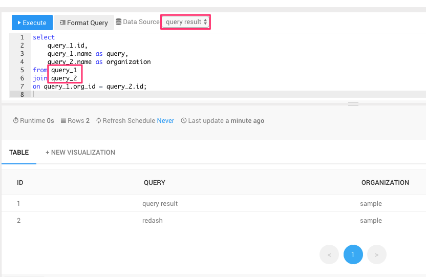
Task: Select page 1 in pagination
Action: pos(353,254)
